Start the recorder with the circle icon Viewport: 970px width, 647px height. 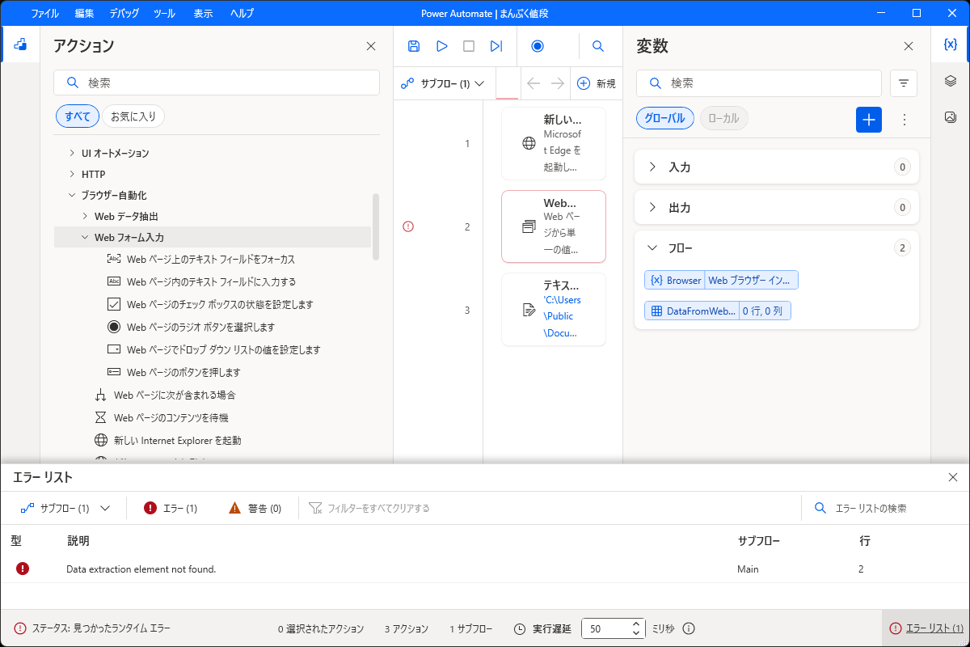click(538, 46)
